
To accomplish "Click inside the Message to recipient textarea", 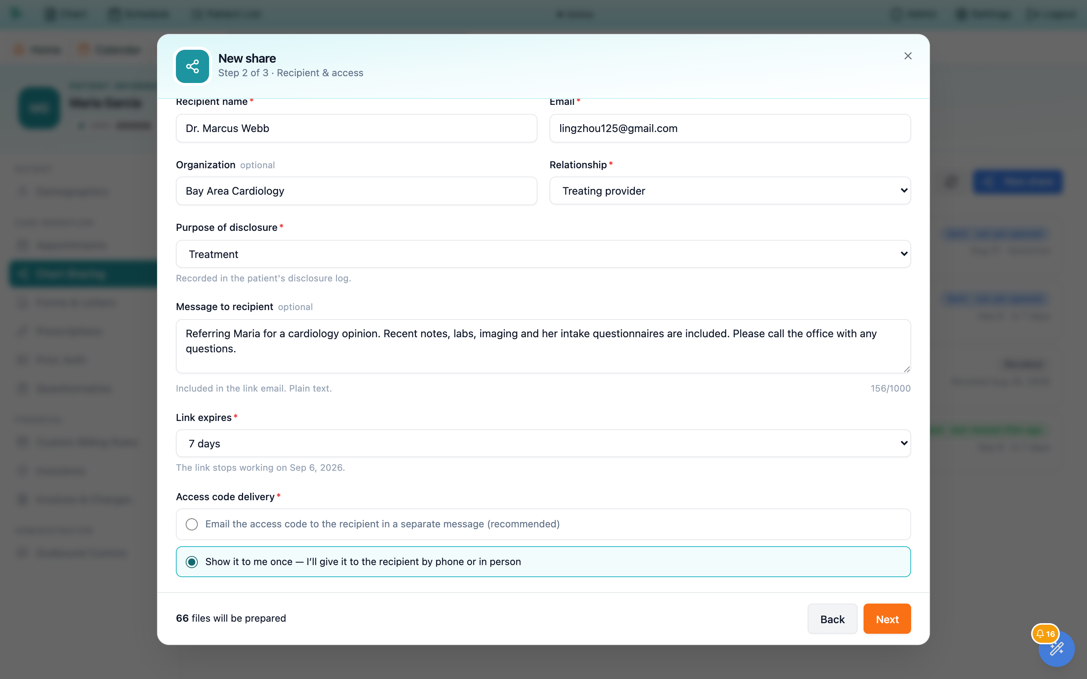I will pos(543,346).
